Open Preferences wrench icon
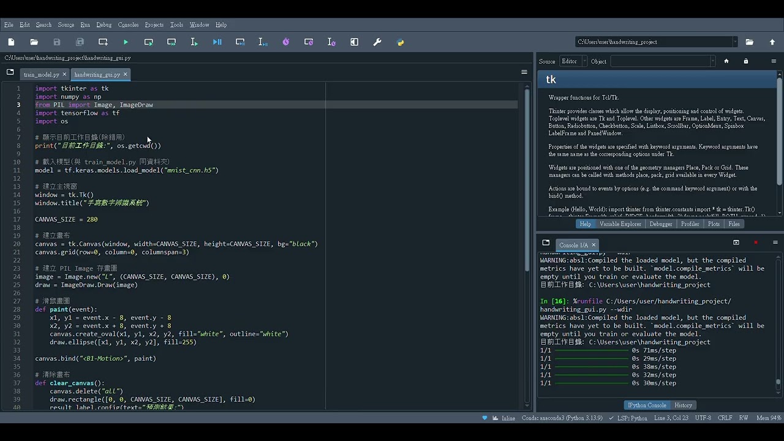The height and width of the screenshot is (441, 784). click(x=377, y=42)
